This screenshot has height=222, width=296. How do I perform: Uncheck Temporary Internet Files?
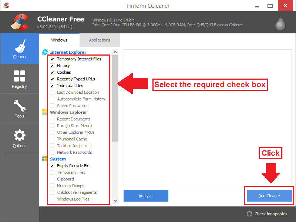tap(52, 59)
